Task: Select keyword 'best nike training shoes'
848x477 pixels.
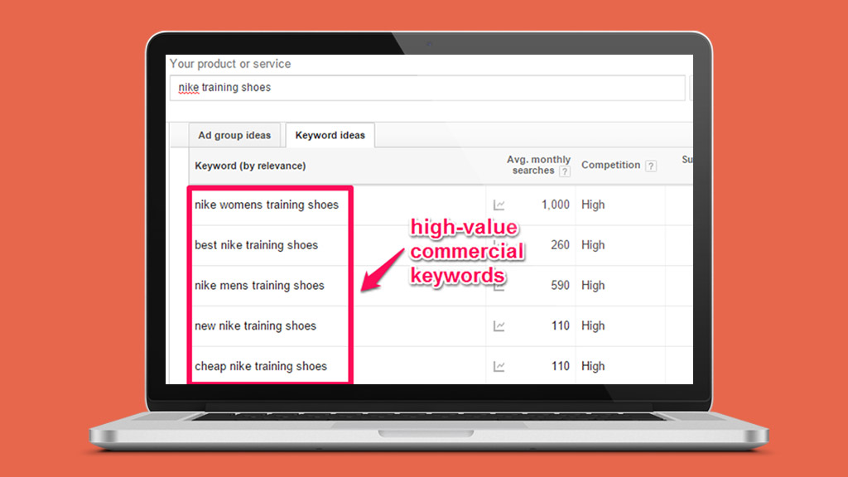Action: pyautogui.click(x=257, y=245)
